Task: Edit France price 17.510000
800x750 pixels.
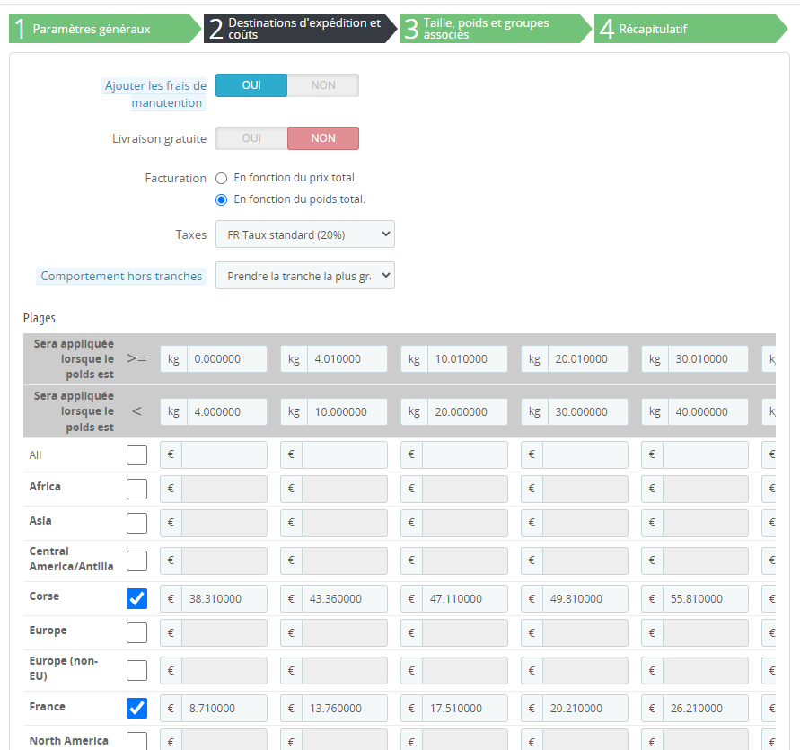Action: (465, 709)
